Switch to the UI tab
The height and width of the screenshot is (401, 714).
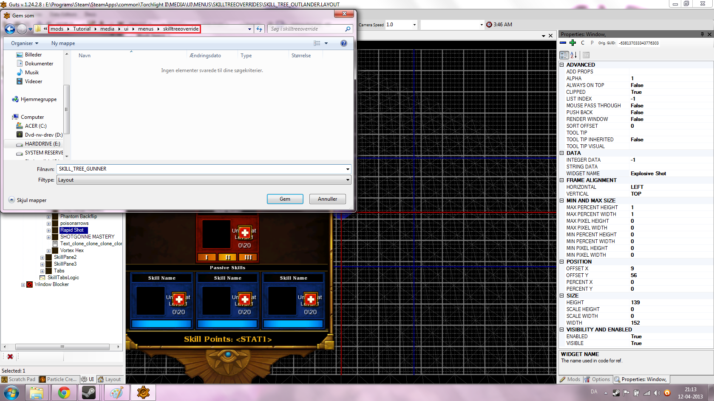(88, 379)
